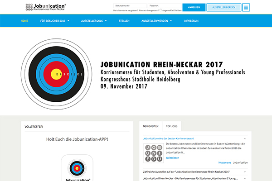272x181 pixels.
Task: Collapse the 'Jobunication eine der besten Karrieremessen' item
Action: (x=245, y=138)
